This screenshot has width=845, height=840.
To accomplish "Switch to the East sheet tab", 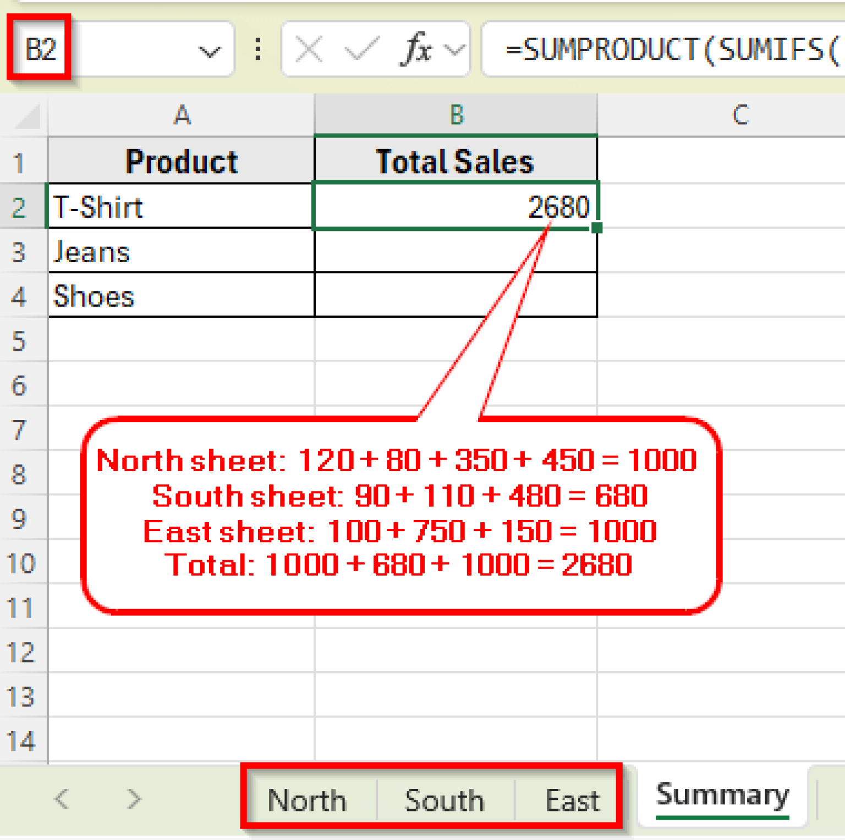I will tap(572, 800).
